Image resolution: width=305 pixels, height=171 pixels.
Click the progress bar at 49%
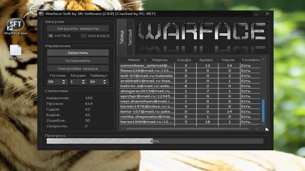pos(155,141)
